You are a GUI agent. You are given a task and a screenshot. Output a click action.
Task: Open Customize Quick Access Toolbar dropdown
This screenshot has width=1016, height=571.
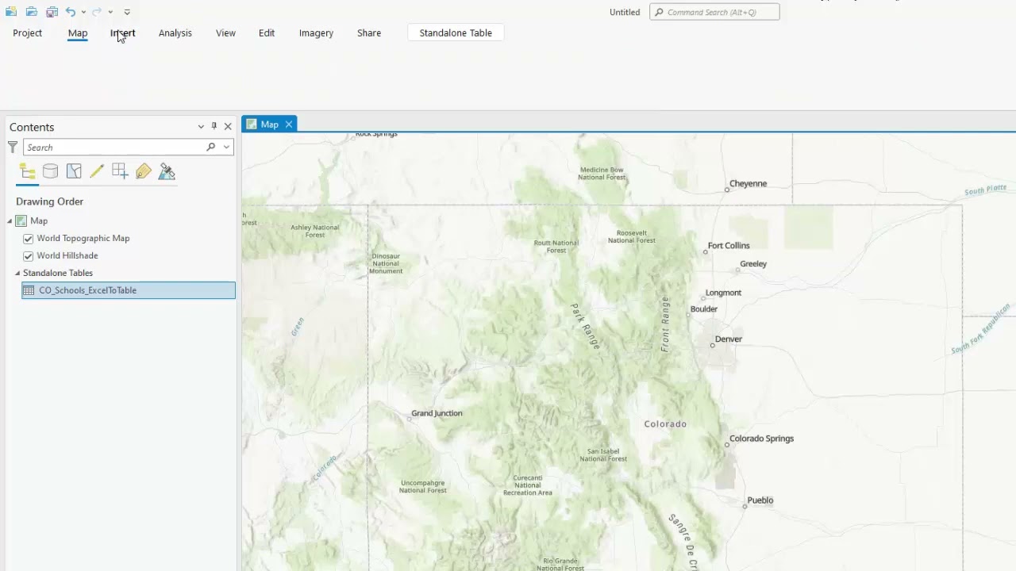pos(127,12)
